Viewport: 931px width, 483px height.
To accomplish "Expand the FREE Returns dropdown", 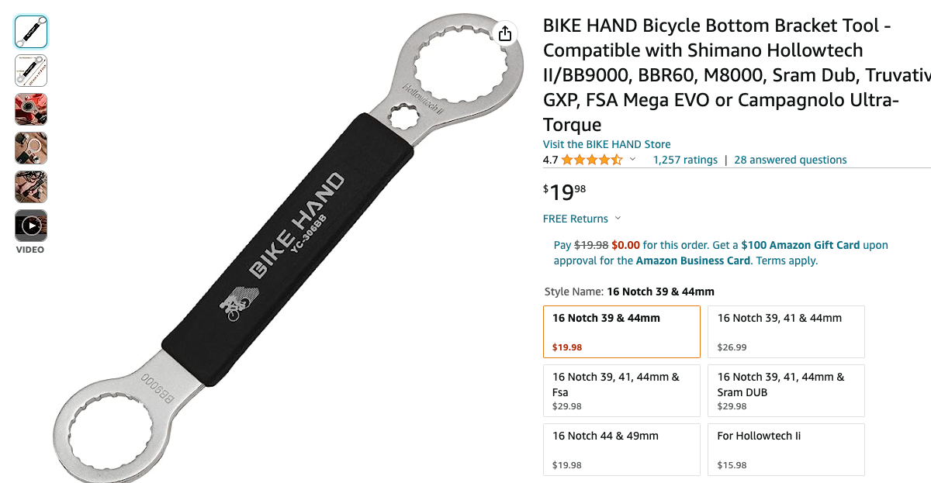I will pyautogui.click(x=582, y=219).
